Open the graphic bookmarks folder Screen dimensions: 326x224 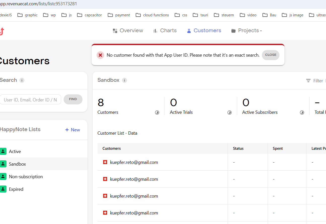coord(28,15)
